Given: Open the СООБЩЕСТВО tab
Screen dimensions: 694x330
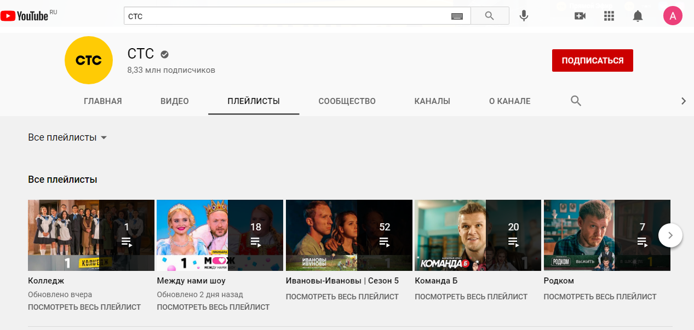Looking at the screenshot, I should (347, 101).
